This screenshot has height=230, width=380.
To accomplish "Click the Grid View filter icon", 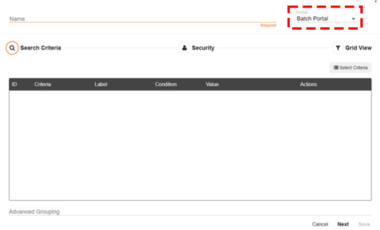I will point(338,48).
